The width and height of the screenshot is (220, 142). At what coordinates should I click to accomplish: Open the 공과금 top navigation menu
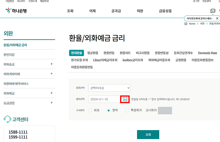[116, 11]
